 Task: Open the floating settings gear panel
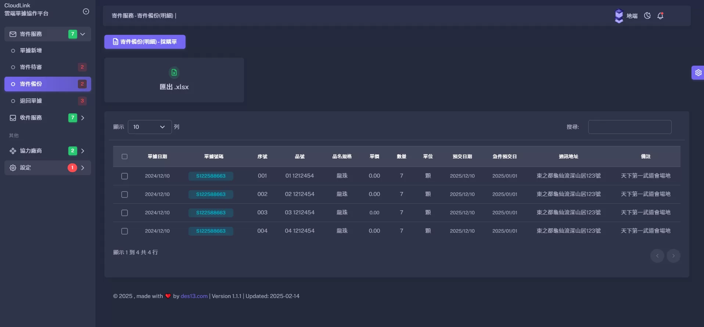tap(698, 73)
